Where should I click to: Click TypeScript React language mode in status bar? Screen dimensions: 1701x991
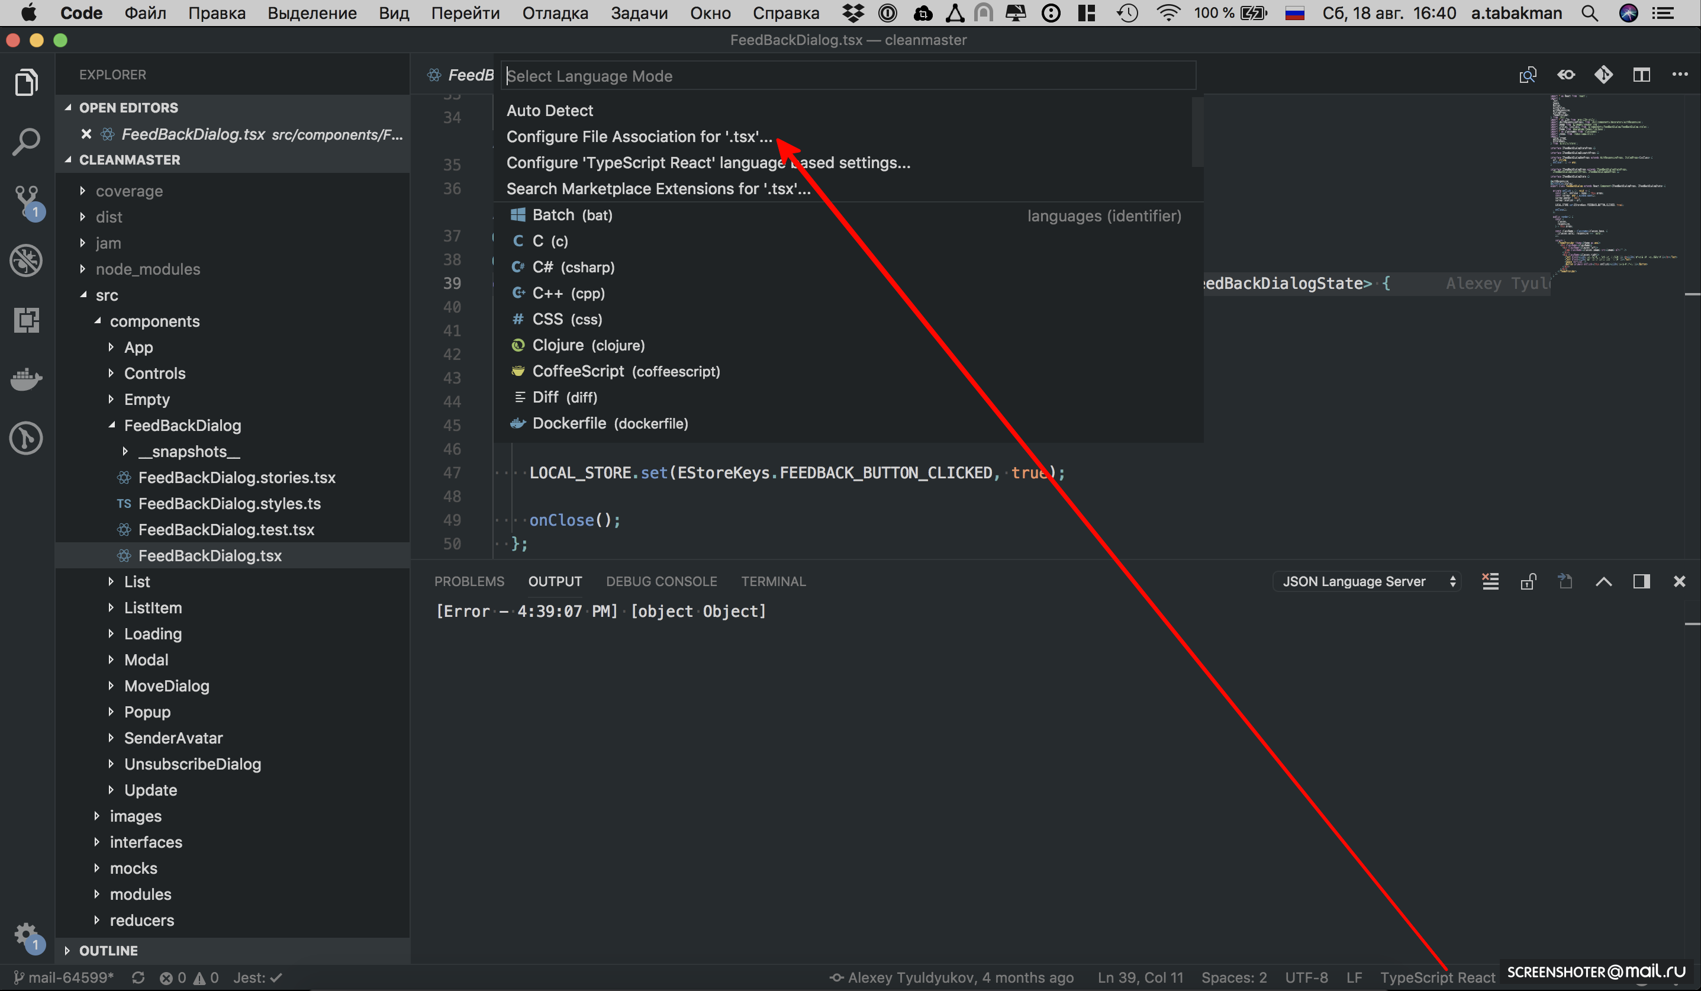[x=1437, y=977]
